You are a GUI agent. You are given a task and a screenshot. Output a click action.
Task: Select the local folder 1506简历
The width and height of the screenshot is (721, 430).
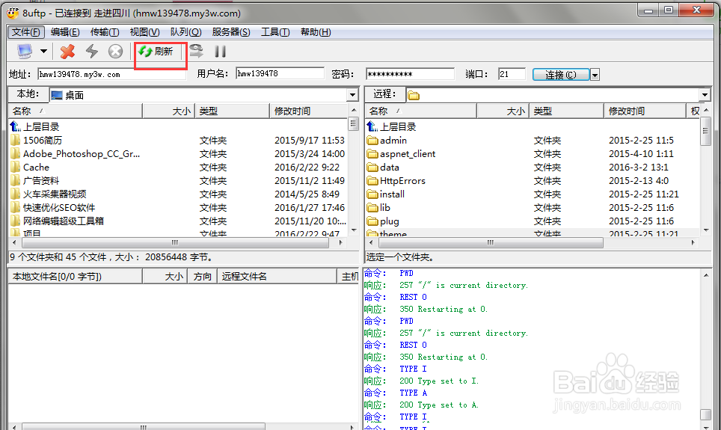(x=43, y=141)
